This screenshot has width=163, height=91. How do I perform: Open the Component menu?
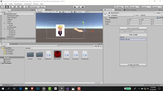point(28,4)
